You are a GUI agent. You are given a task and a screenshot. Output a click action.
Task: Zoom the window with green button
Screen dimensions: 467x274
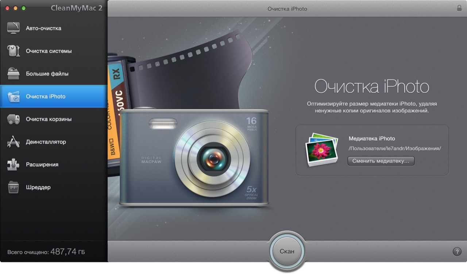pos(24,8)
